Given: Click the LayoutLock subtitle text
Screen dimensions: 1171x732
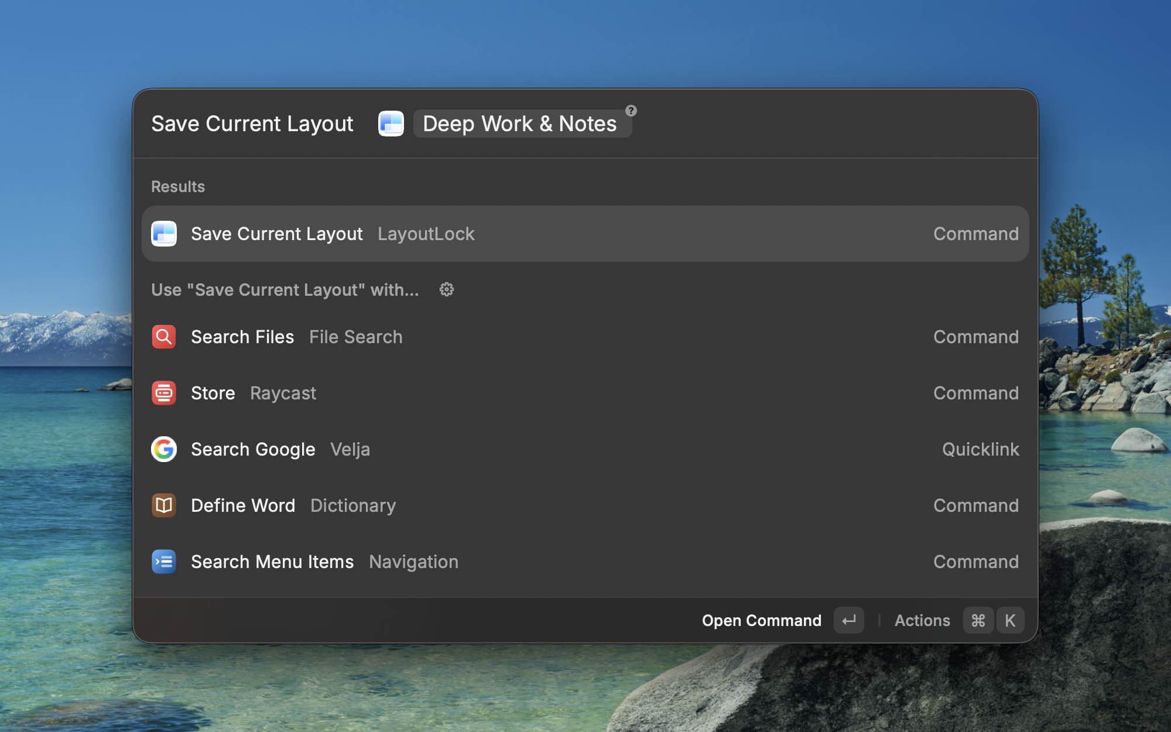Looking at the screenshot, I should point(426,234).
